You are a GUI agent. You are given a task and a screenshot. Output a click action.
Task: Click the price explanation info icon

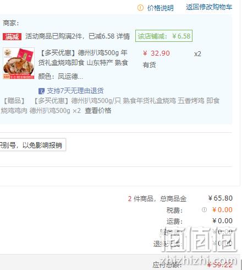pyautogui.click(x=140, y=8)
